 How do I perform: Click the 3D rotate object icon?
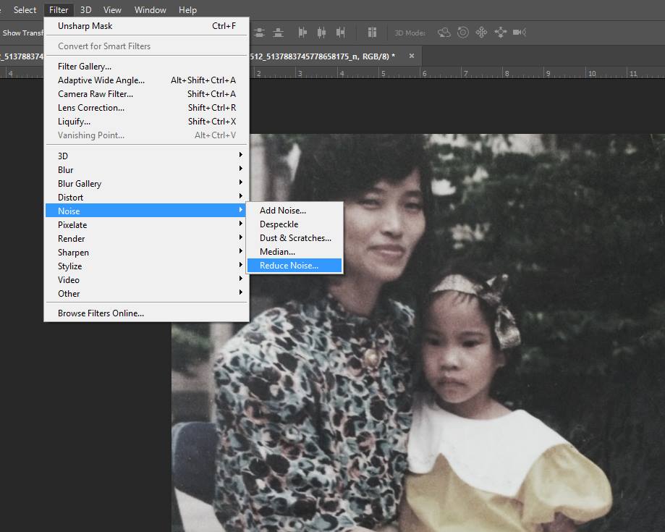(x=444, y=33)
